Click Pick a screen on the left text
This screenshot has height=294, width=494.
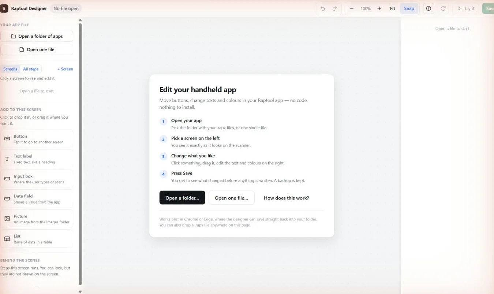click(195, 138)
